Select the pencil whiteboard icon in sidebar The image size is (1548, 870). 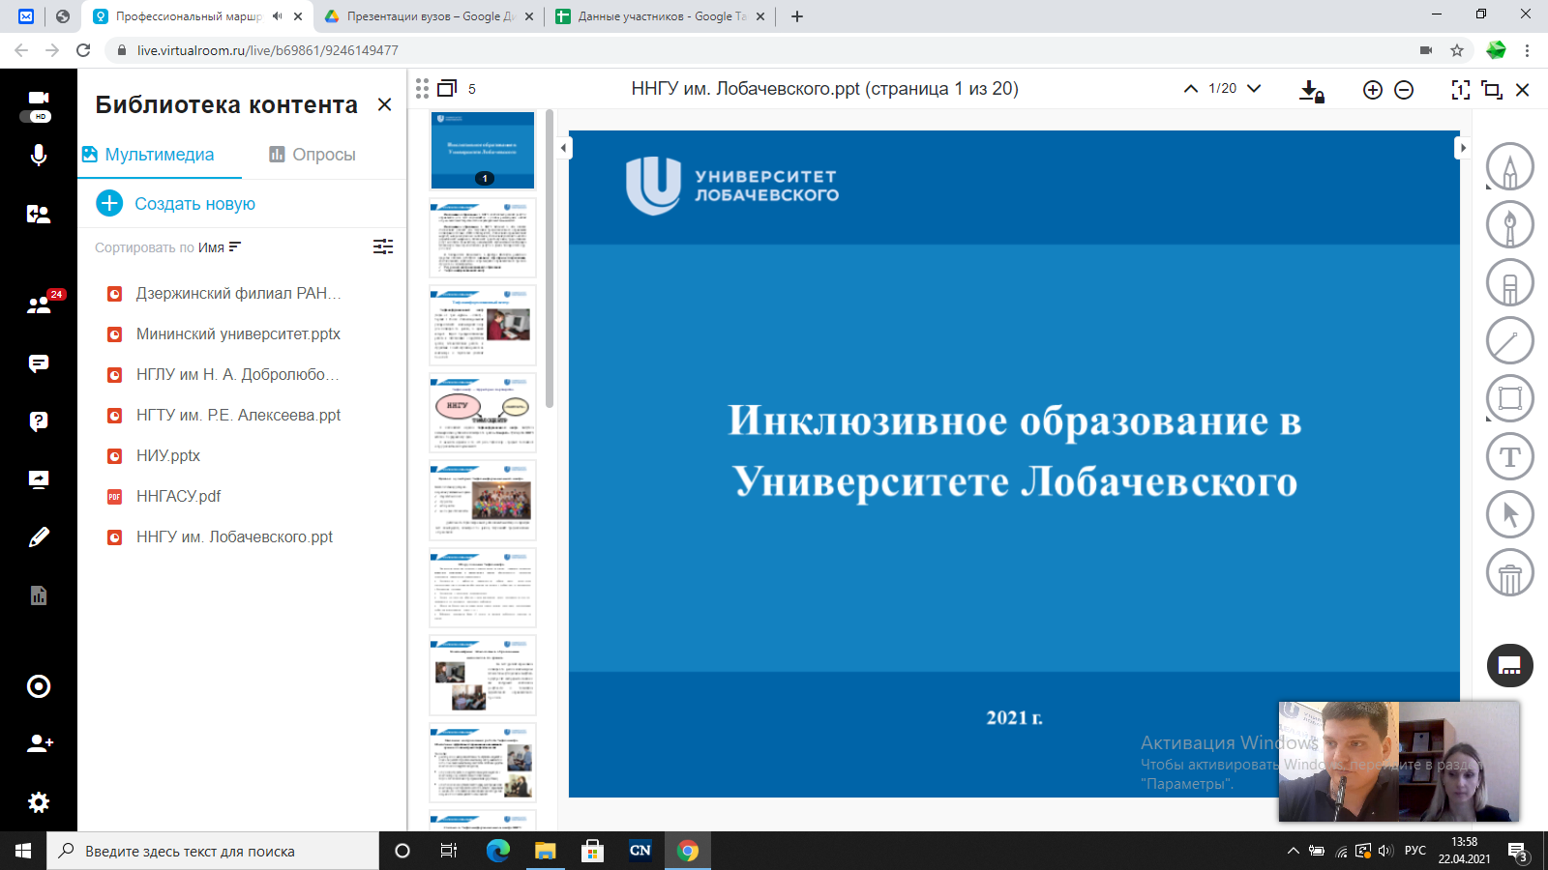tap(39, 537)
